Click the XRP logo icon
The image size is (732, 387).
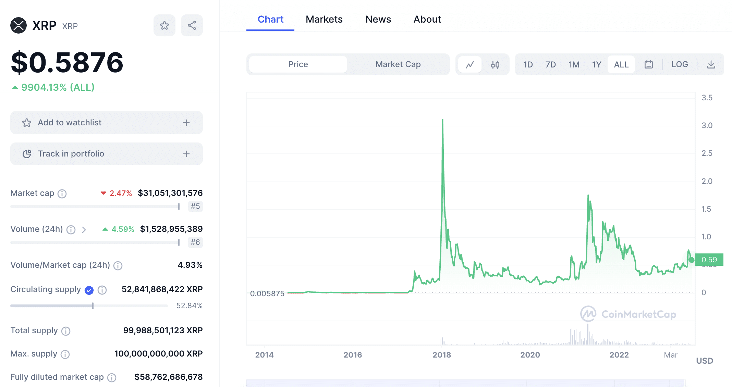[19, 25]
